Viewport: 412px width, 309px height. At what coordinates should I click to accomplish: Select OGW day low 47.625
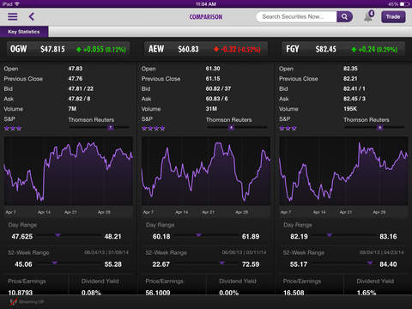22,237
